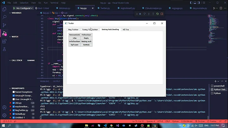Screen dimensions: 228x128
Task: Start debugging with green play button
Action: [x=14, y=8]
